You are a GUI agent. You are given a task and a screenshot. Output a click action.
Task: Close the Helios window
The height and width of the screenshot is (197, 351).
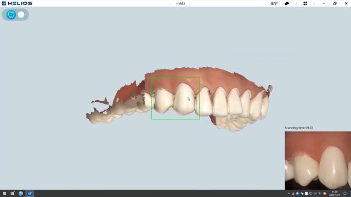click(x=346, y=3)
